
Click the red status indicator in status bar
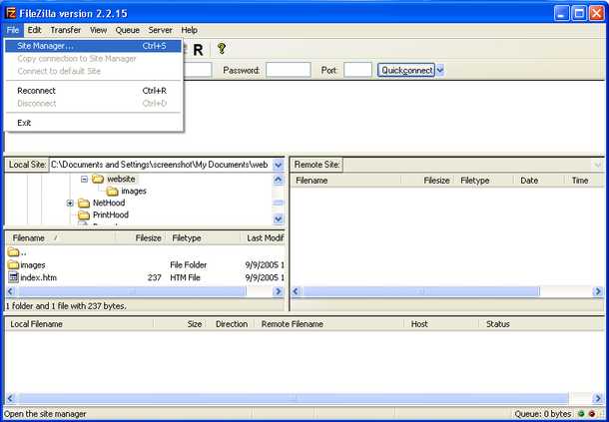(591, 414)
